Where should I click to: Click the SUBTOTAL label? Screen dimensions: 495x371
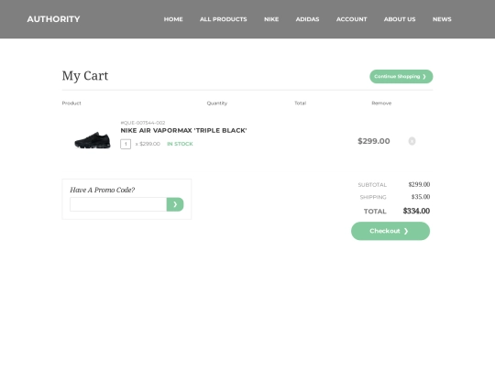click(x=372, y=185)
